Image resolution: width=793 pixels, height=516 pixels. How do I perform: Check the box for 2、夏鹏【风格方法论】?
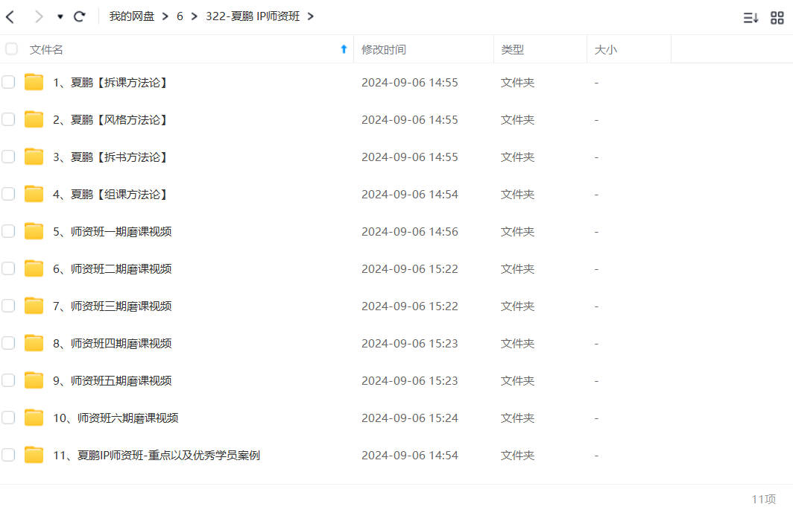pos(8,119)
